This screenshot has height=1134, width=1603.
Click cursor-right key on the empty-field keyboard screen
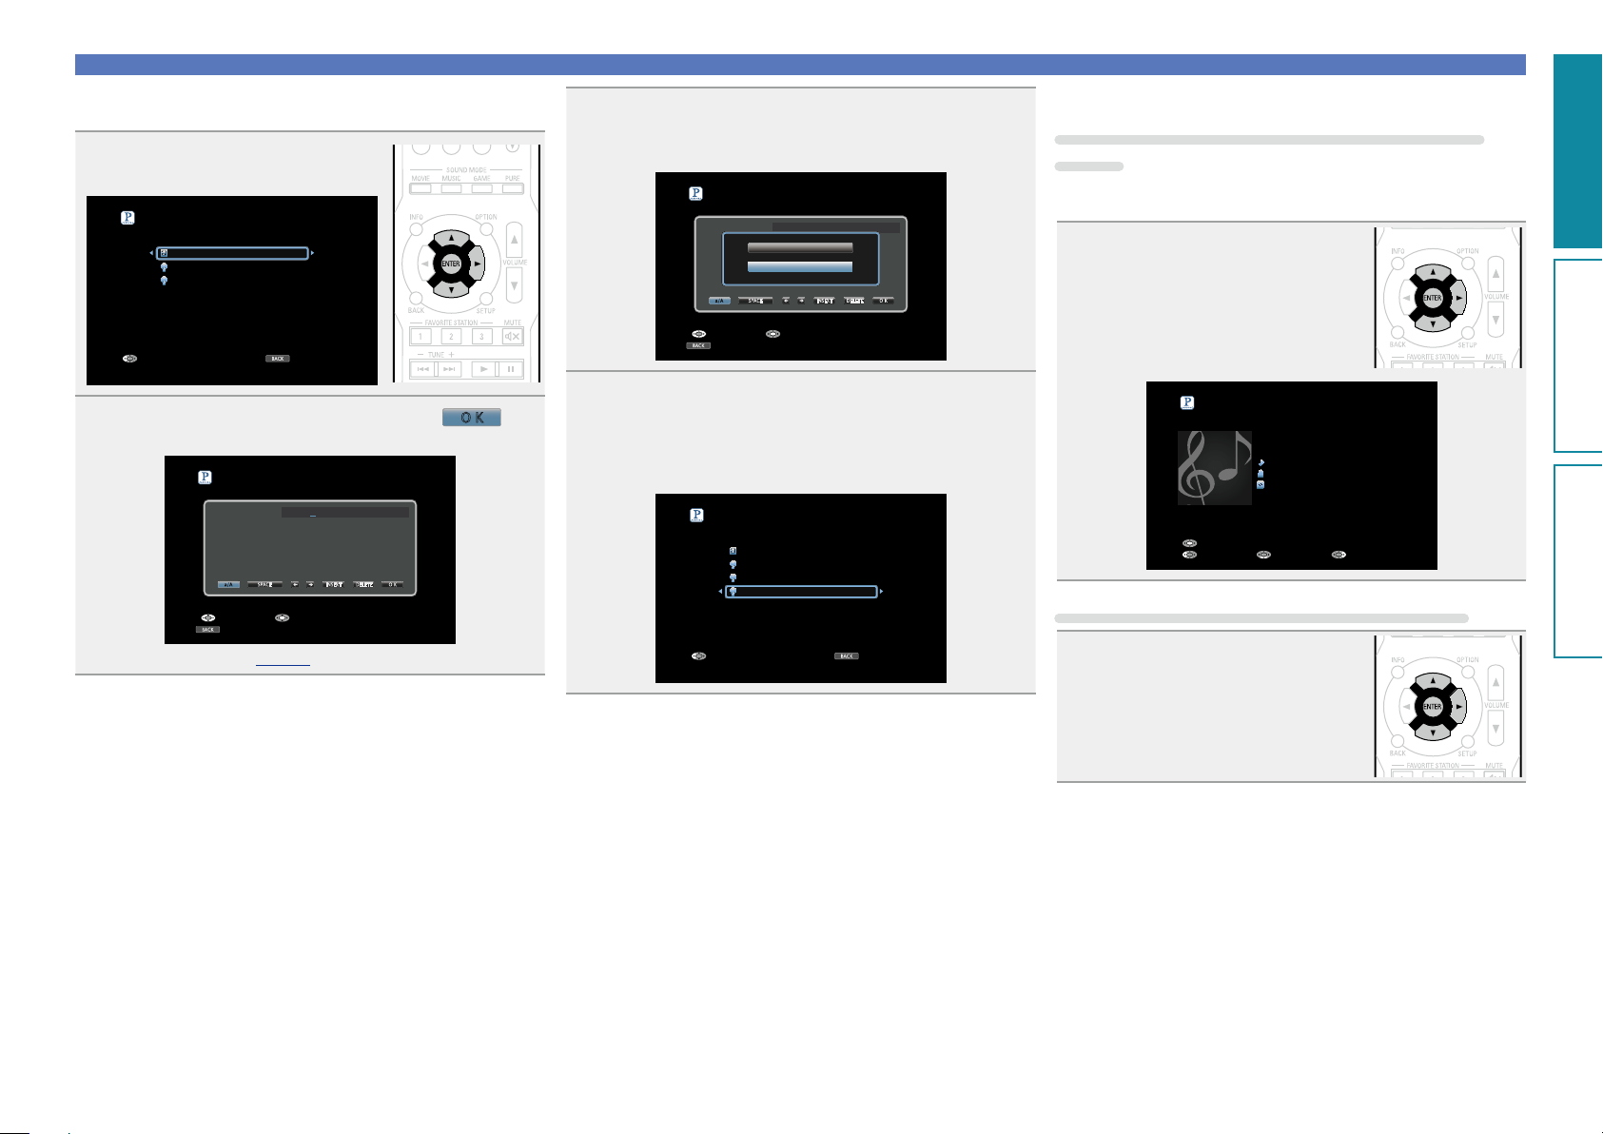click(310, 584)
